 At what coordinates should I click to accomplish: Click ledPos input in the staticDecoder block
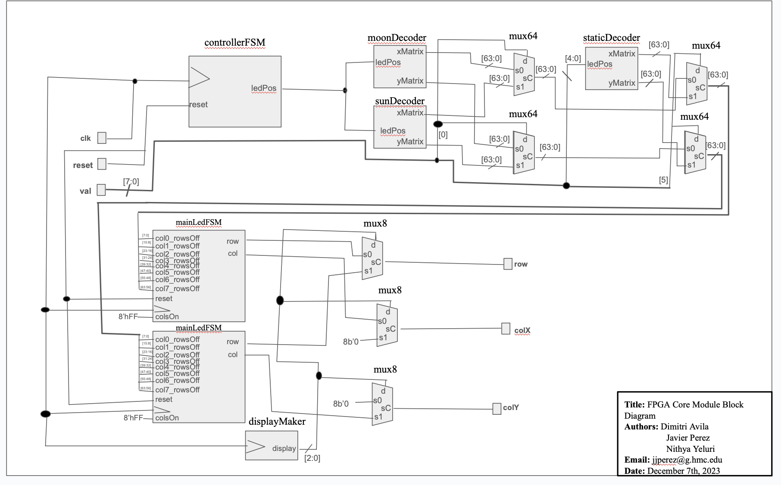(x=600, y=64)
